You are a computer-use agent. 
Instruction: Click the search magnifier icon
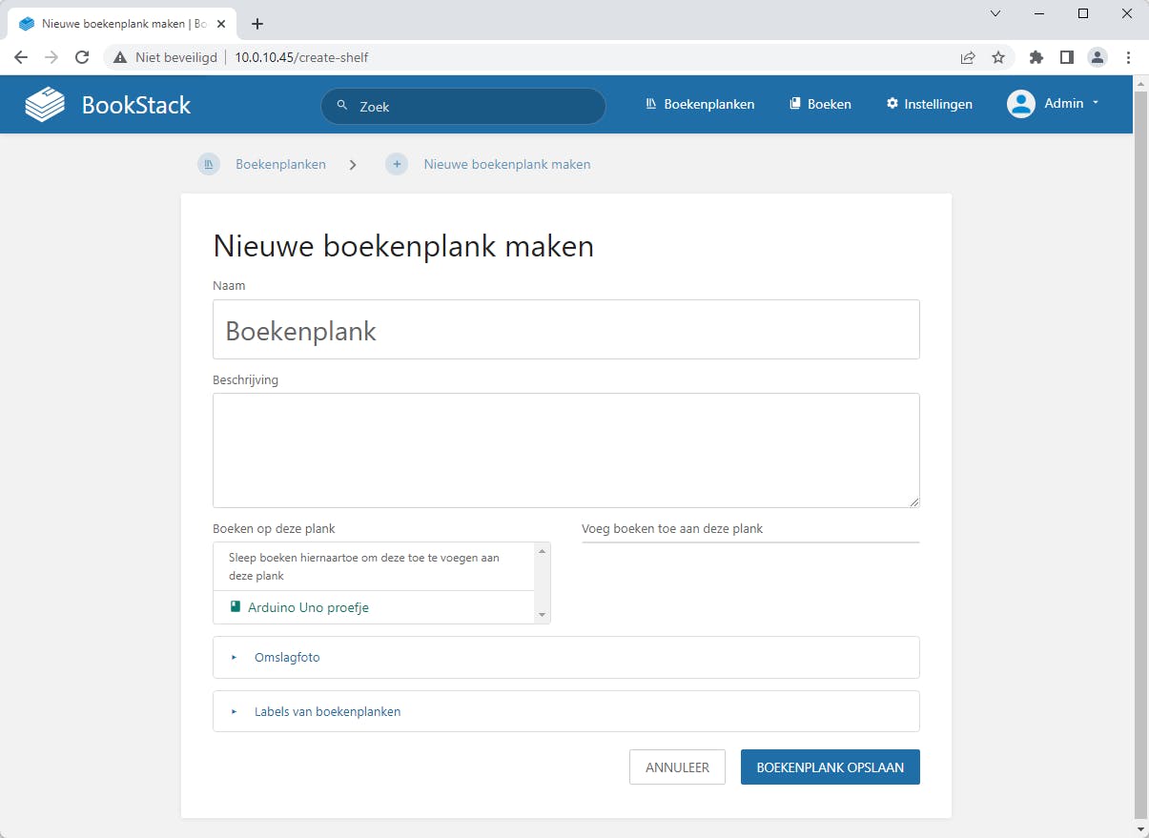click(342, 106)
